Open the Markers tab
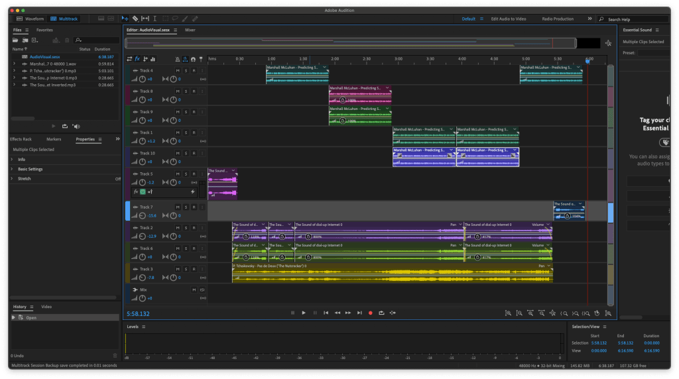The image size is (679, 379). 54,139
